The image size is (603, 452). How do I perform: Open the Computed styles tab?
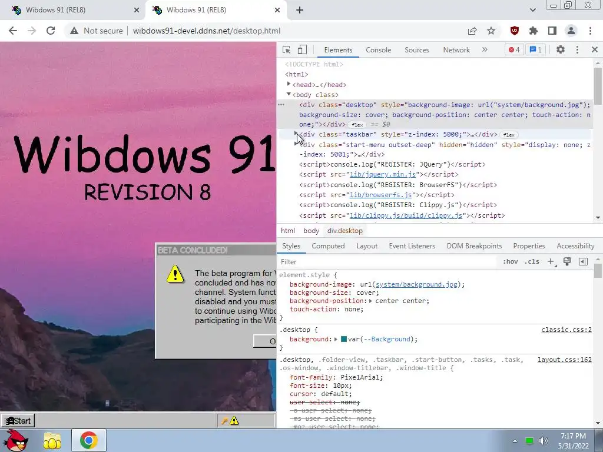coord(328,246)
